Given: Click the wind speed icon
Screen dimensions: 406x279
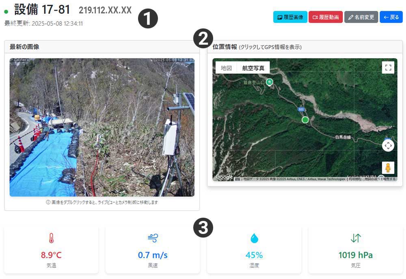Looking at the screenshot, I should (153, 238).
